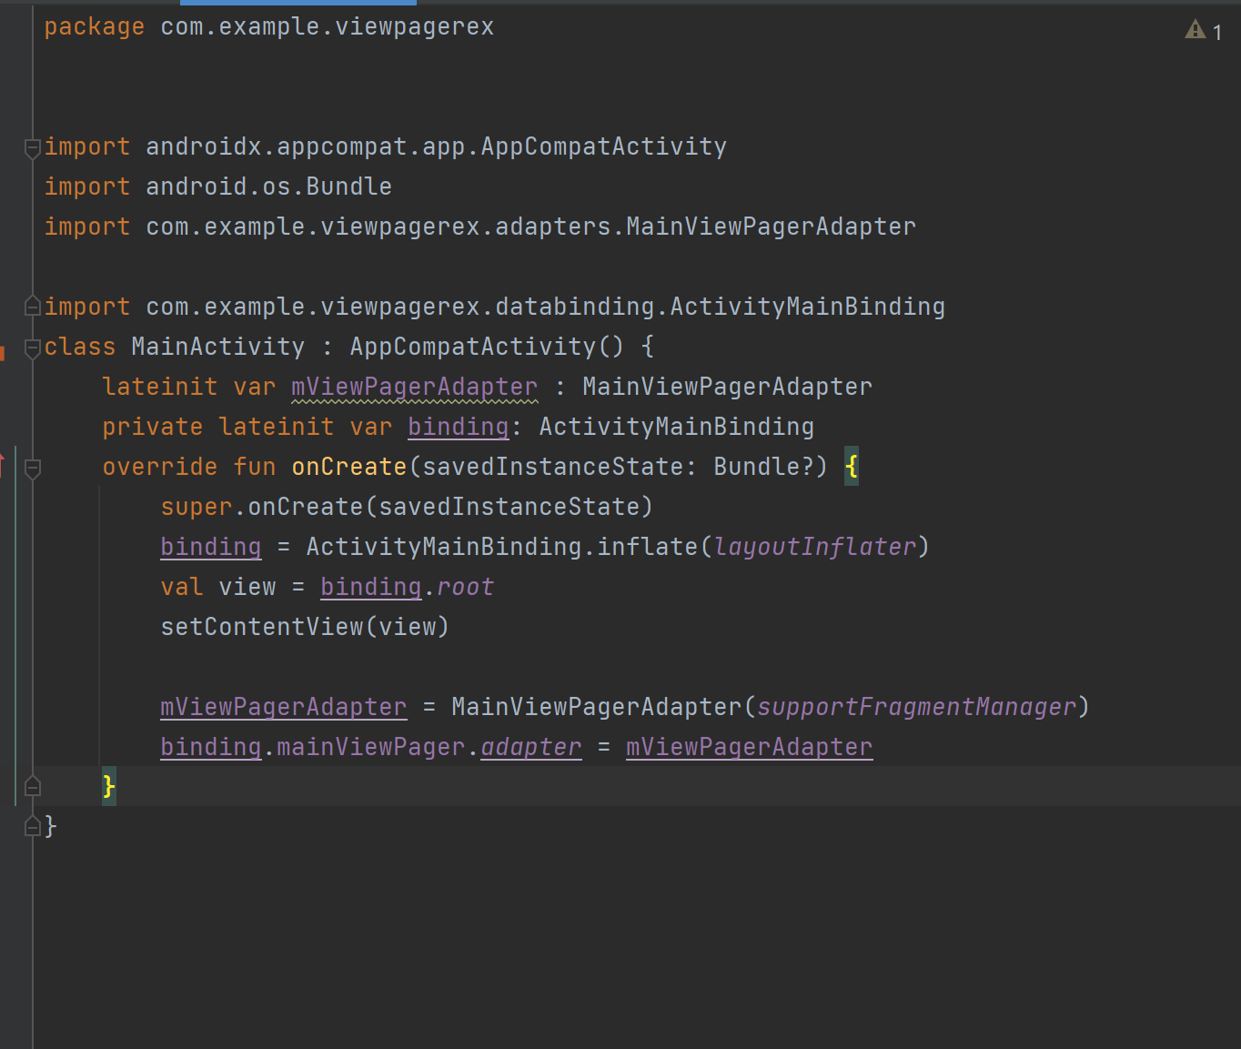
Task: Click supportFragmentManager in the adapter constructor
Action: (916, 707)
